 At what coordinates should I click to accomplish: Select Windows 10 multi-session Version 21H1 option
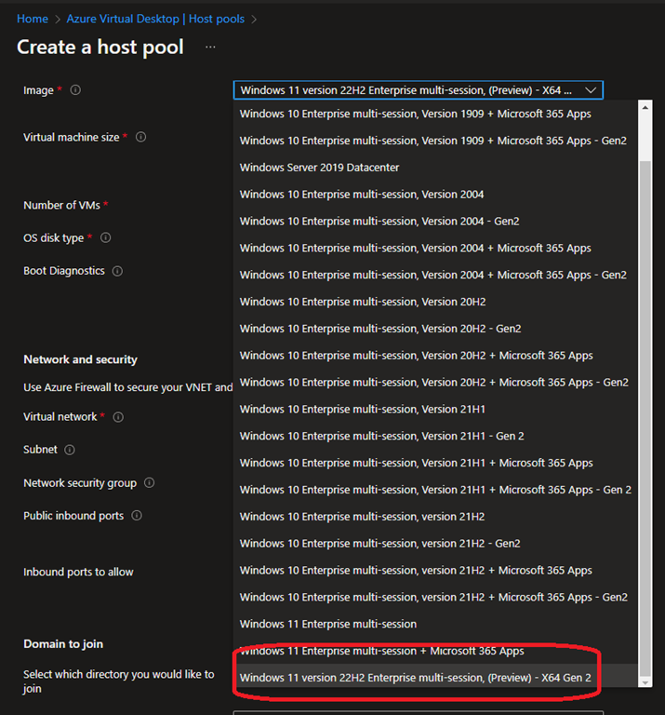coord(362,409)
